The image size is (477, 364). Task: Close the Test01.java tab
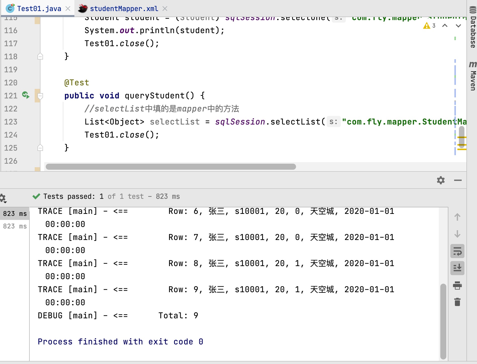click(x=68, y=9)
